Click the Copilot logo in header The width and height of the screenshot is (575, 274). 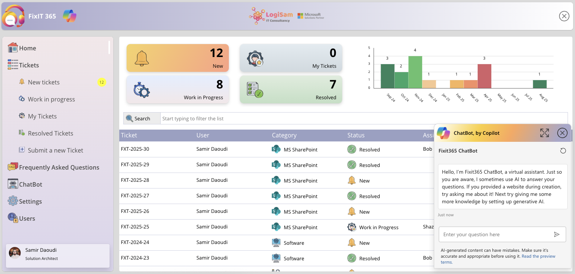[70, 16]
